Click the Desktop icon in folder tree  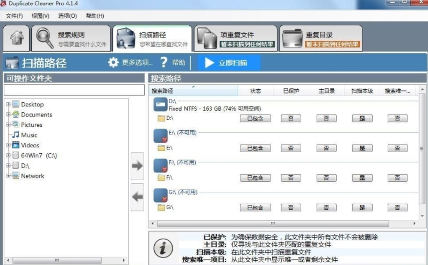[x=16, y=104]
